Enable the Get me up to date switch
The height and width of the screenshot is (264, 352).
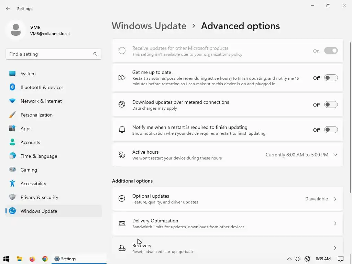pos(331,78)
